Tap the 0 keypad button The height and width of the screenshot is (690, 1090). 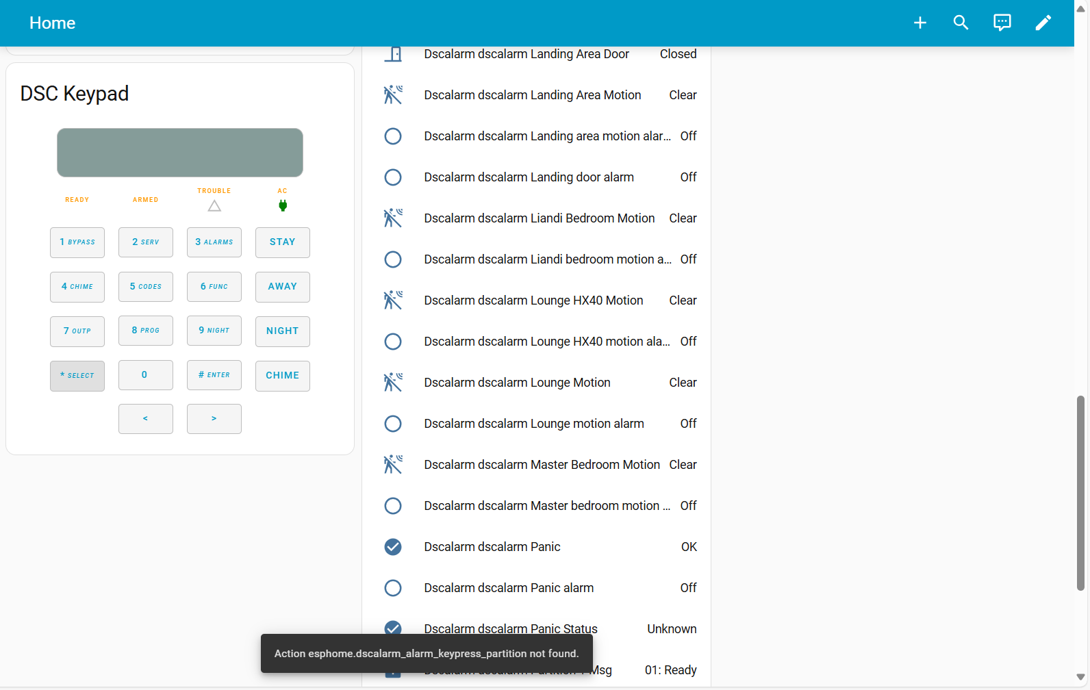(x=146, y=375)
